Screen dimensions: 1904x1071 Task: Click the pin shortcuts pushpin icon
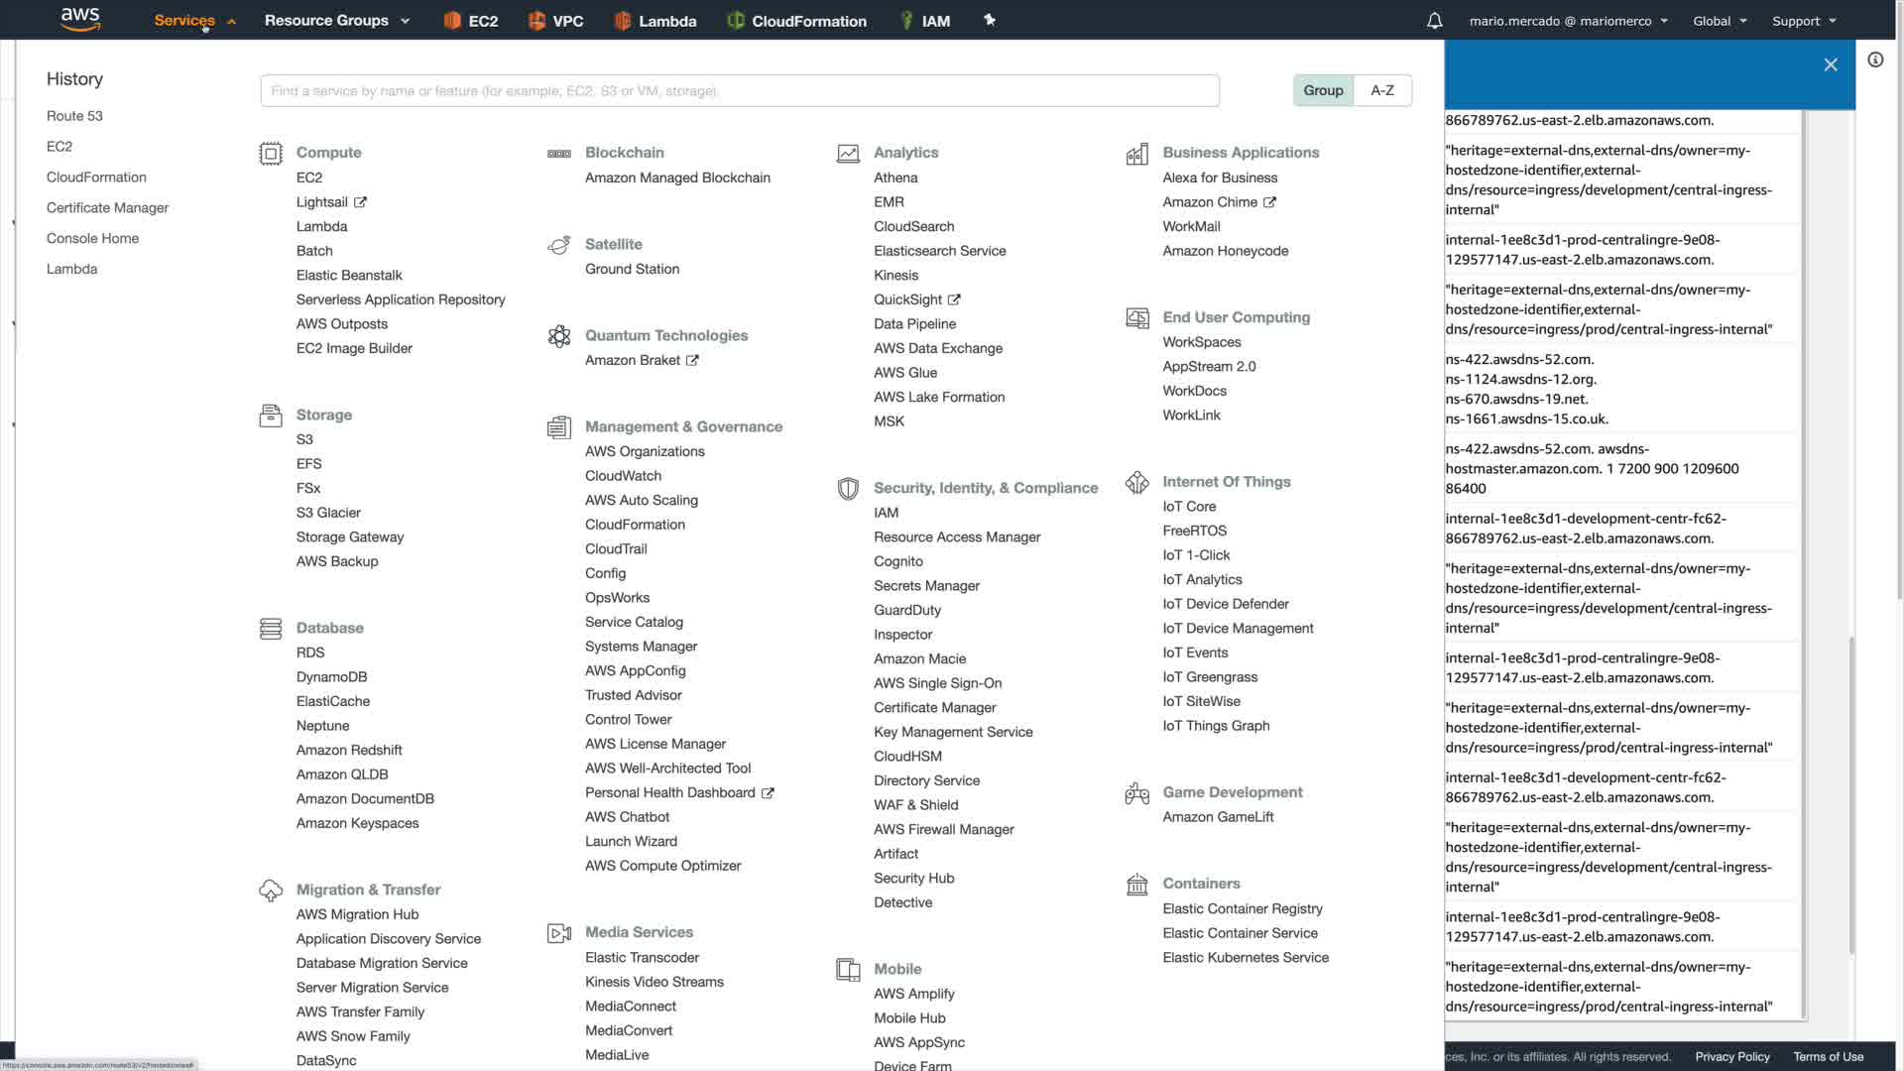989,20
